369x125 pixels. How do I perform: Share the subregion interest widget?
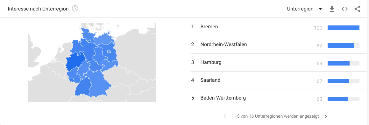pos(357,9)
